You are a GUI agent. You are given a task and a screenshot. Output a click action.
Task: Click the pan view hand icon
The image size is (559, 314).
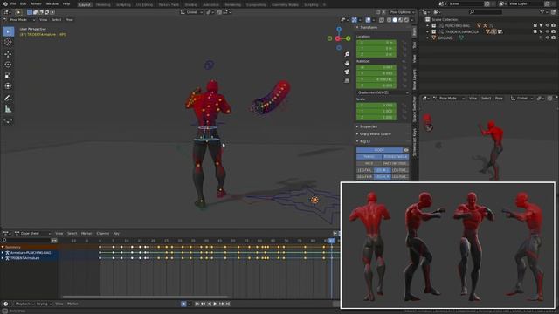point(347,63)
